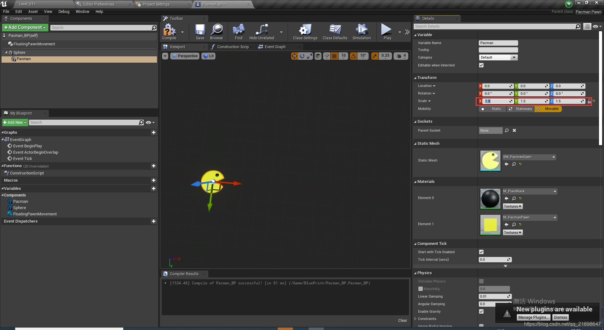This screenshot has width=604, height=330.
Task: Toggle property matrix grid icon in Details
Action: (x=587, y=26)
